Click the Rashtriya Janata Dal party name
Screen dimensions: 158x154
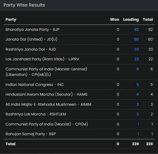(x=31, y=49)
